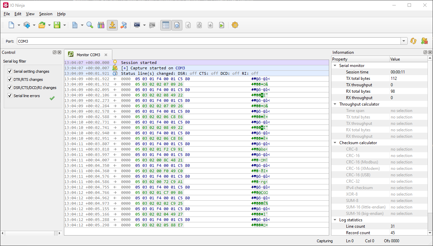Open the add layer dropdown arrow

pyautogui.click(x=34, y=25)
